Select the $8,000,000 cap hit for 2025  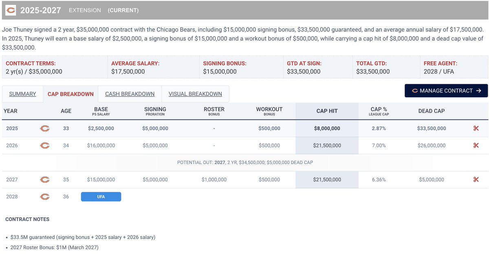coord(327,129)
